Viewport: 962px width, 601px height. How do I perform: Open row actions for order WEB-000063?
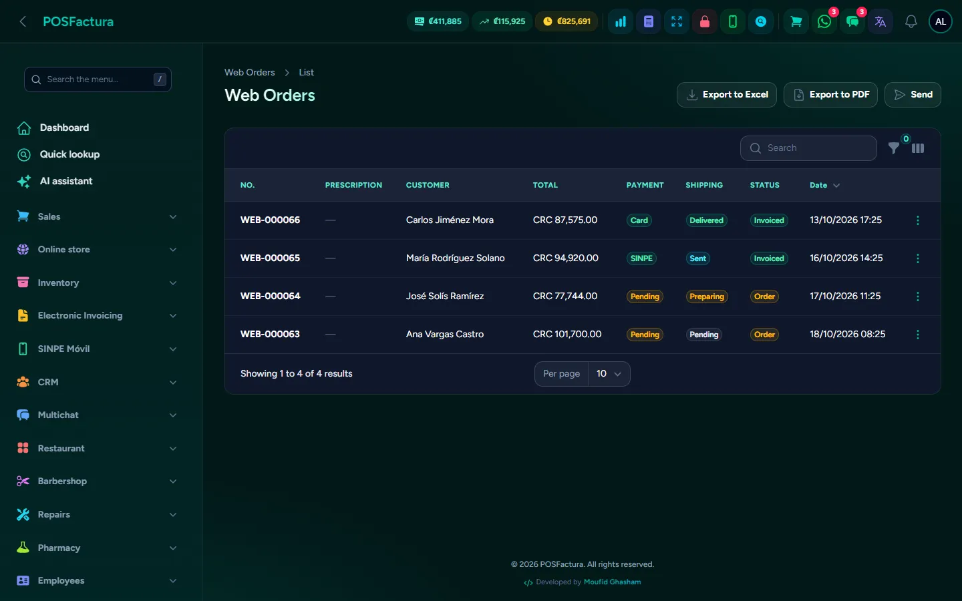(x=918, y=335)
